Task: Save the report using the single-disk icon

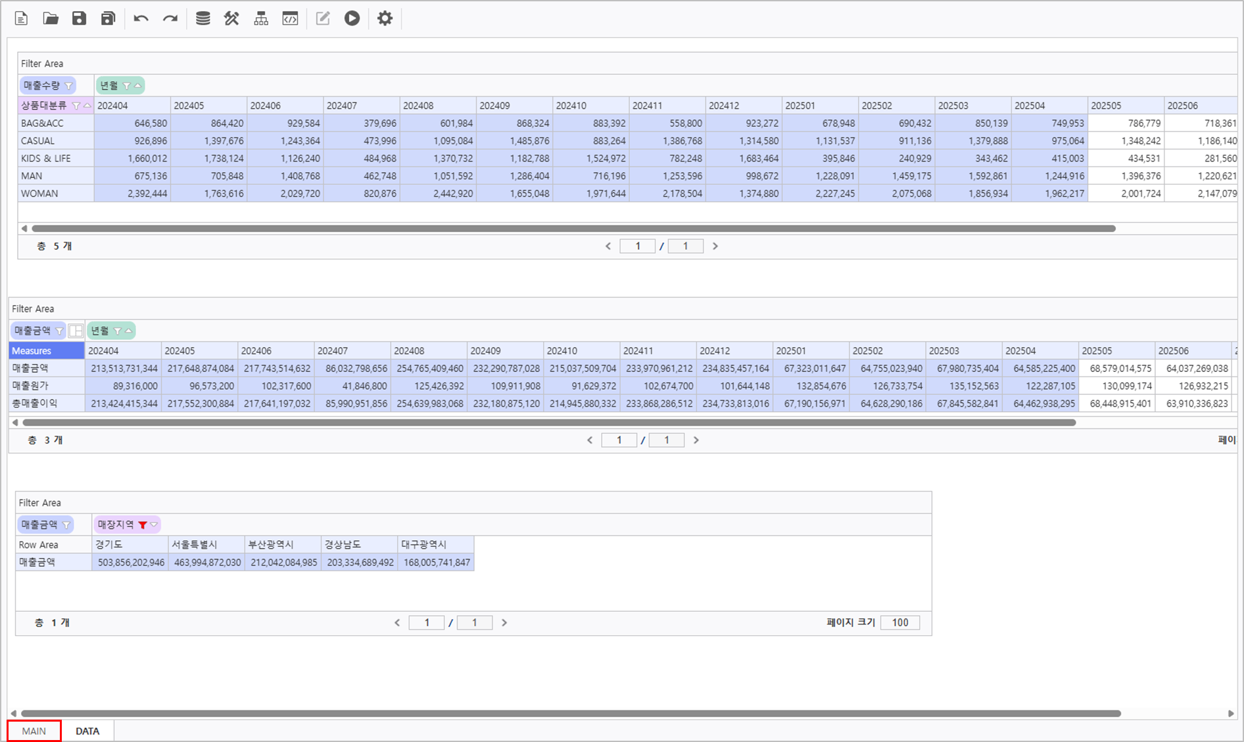Action: pos(79,18)
